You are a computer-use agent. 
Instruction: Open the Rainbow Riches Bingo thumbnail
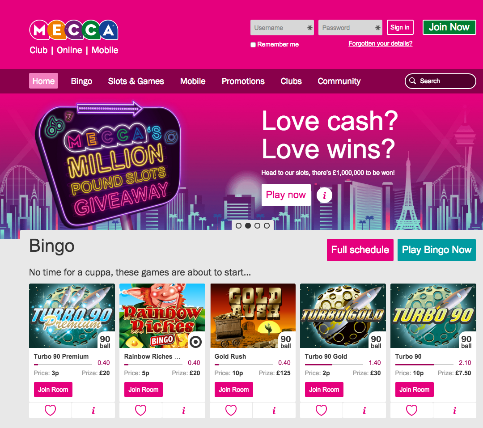point(162,316)
